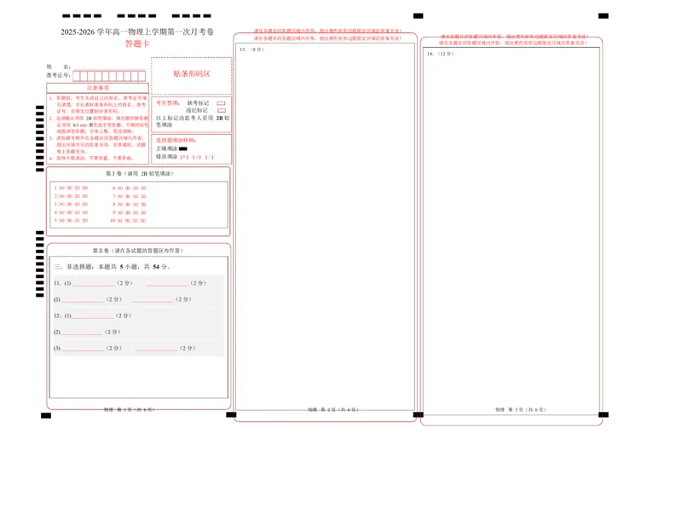
Task: Click the 贴条形码区 barcode area
Action: click(x=191, y=74)
